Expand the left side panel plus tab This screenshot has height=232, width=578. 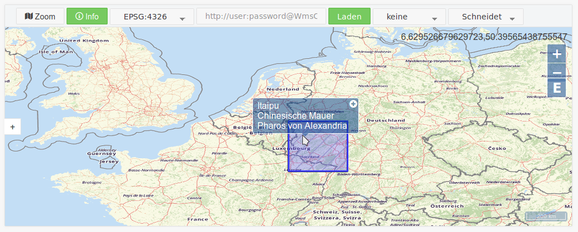point(13,127)
